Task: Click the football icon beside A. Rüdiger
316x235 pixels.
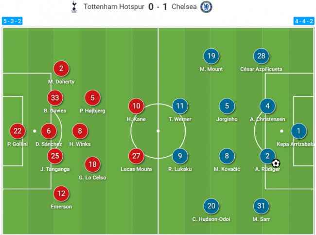Action: 276,163
